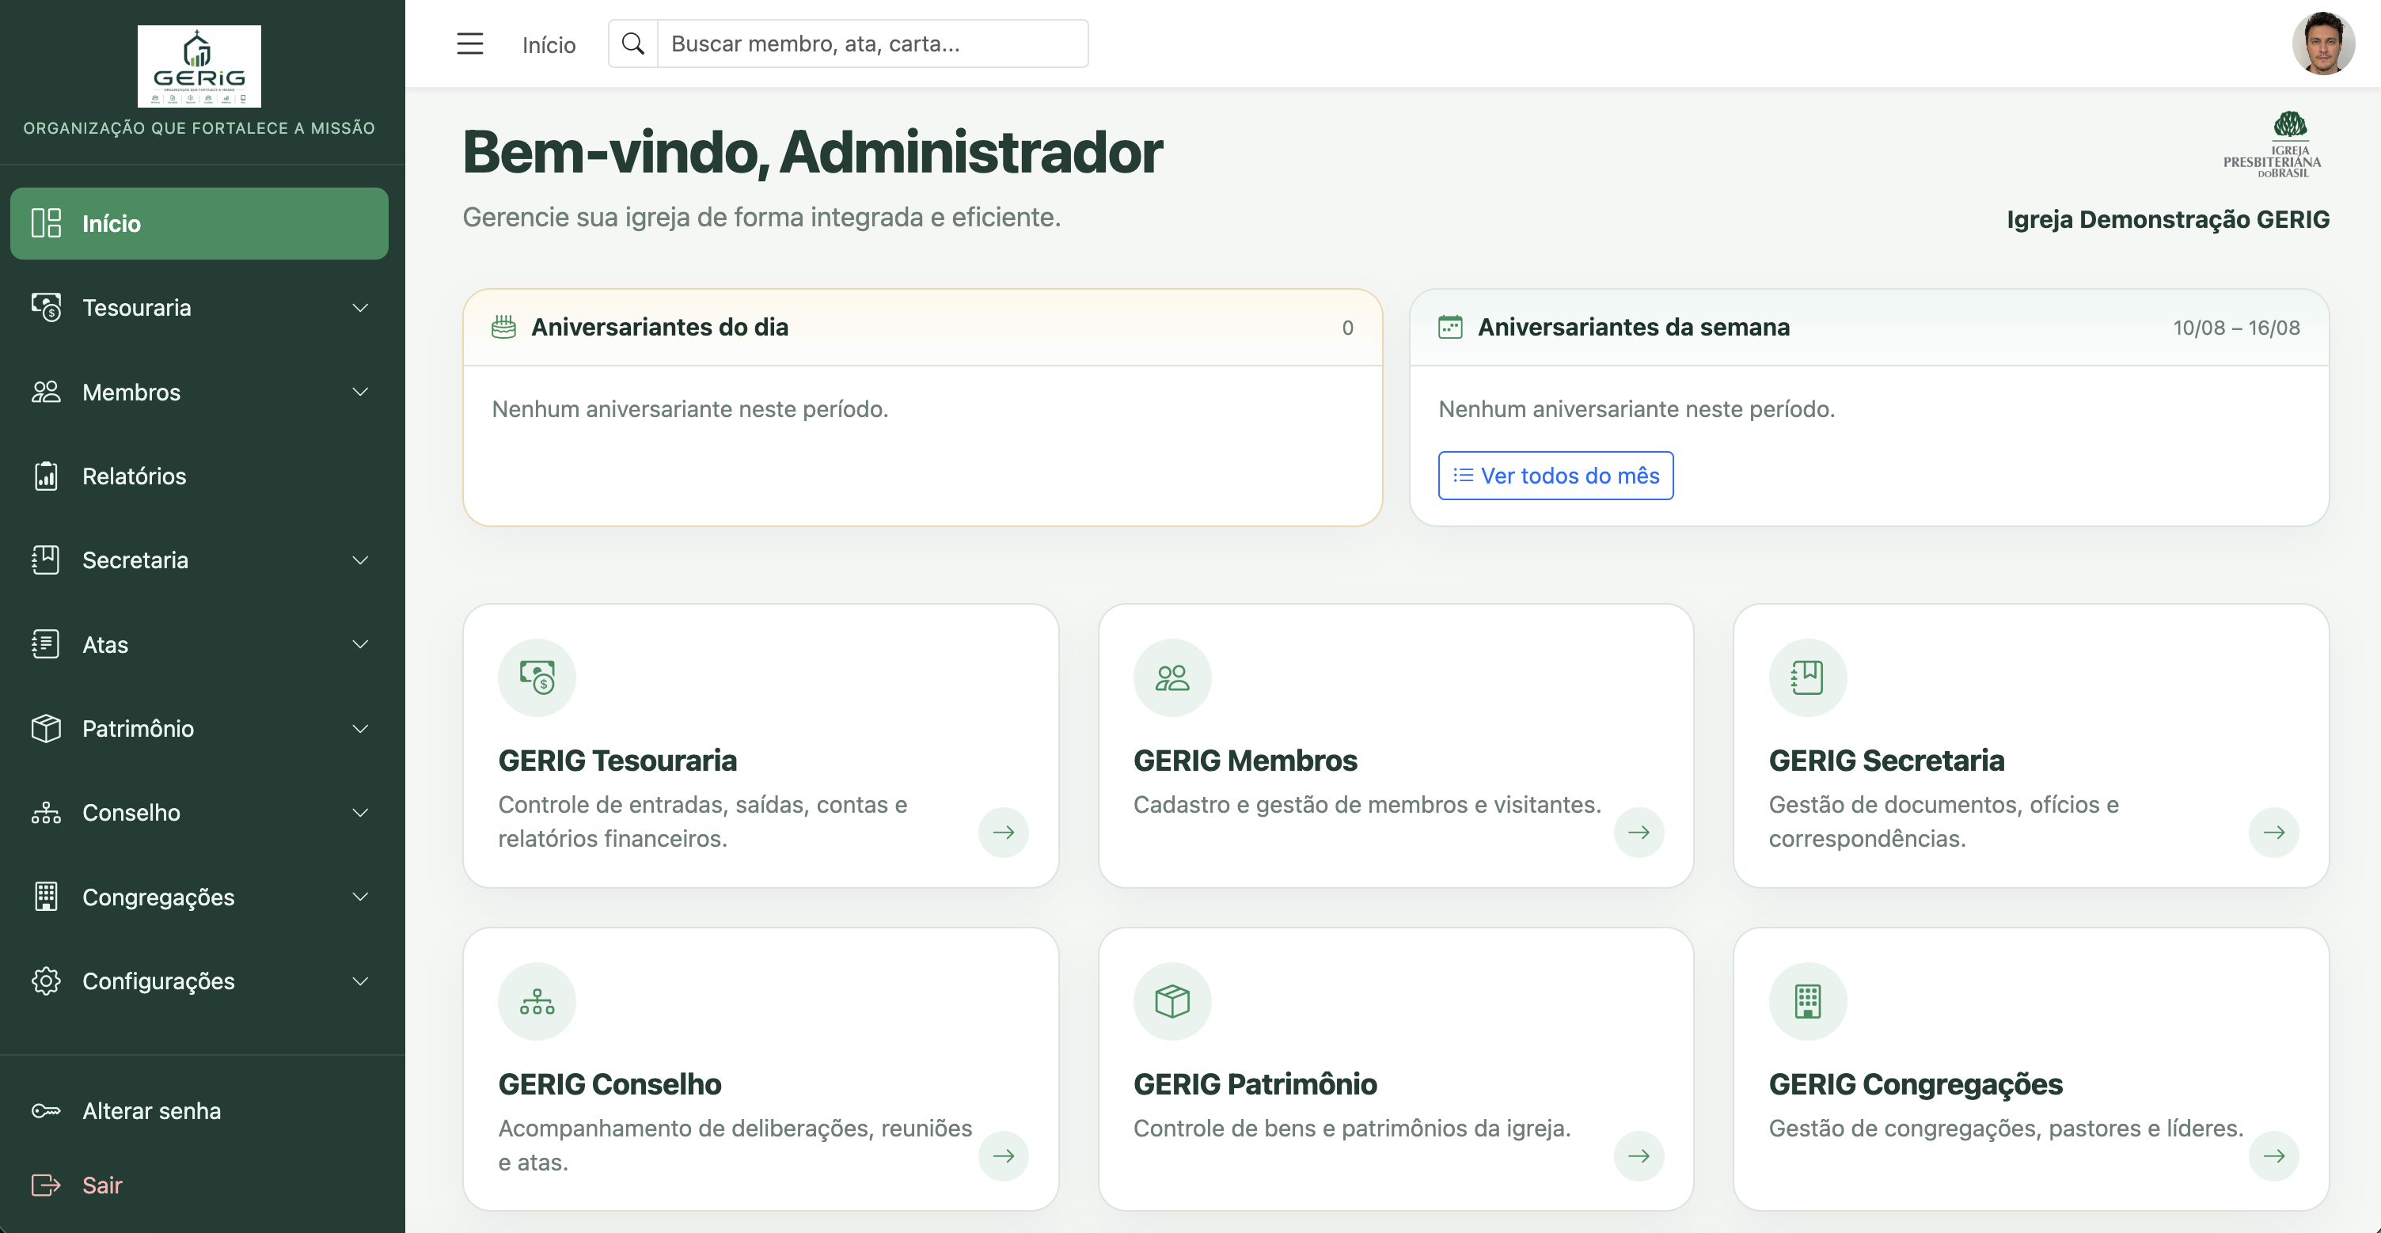Open the Atas sidebar menu item

click(199, 644)
